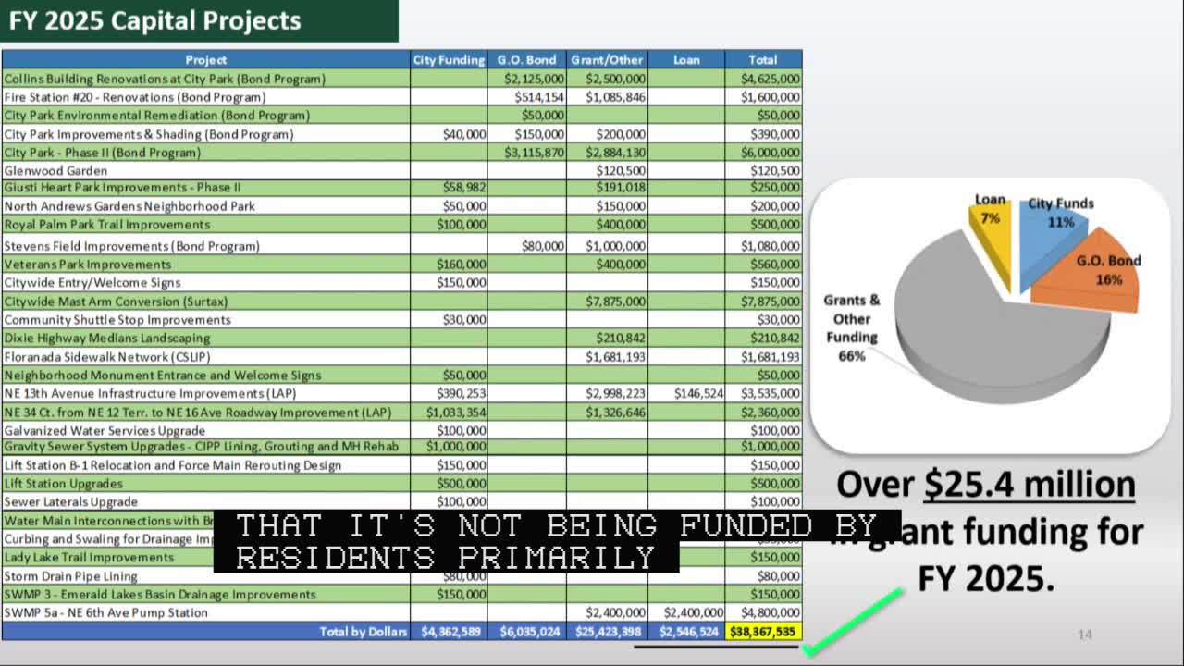This screenshot has width=1184, height=666.
Task: Click the page number 14
Action: point(1084,635)
